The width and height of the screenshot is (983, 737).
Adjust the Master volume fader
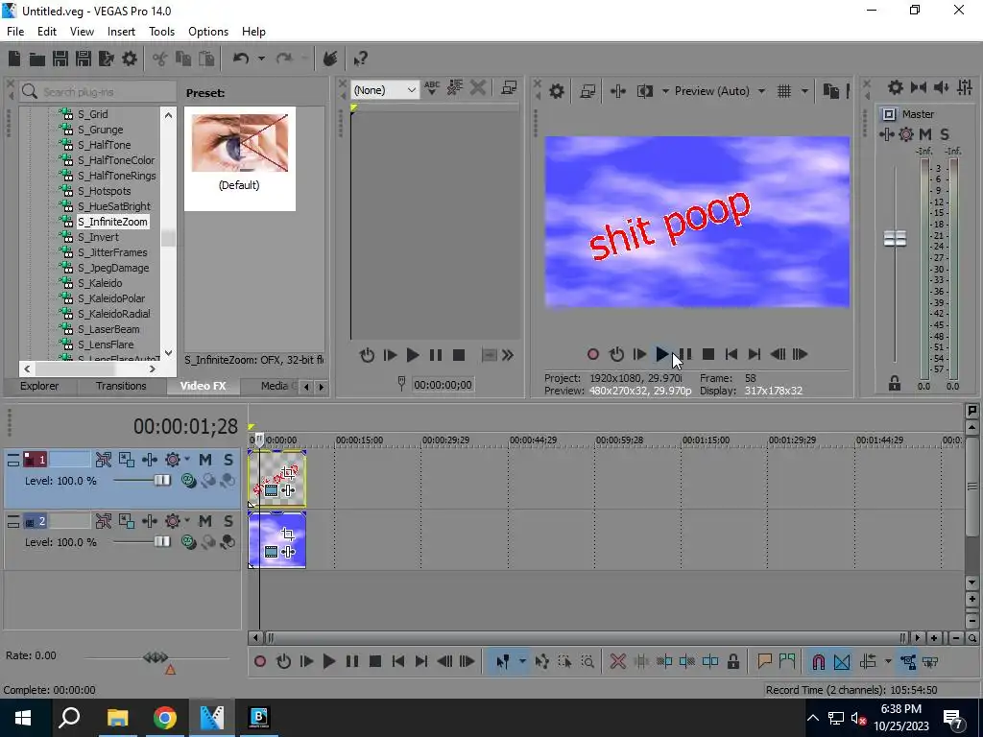point(895,239)
